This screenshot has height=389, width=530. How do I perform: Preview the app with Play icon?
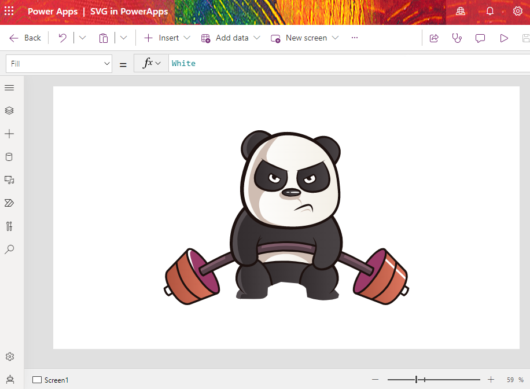[504, 38]
